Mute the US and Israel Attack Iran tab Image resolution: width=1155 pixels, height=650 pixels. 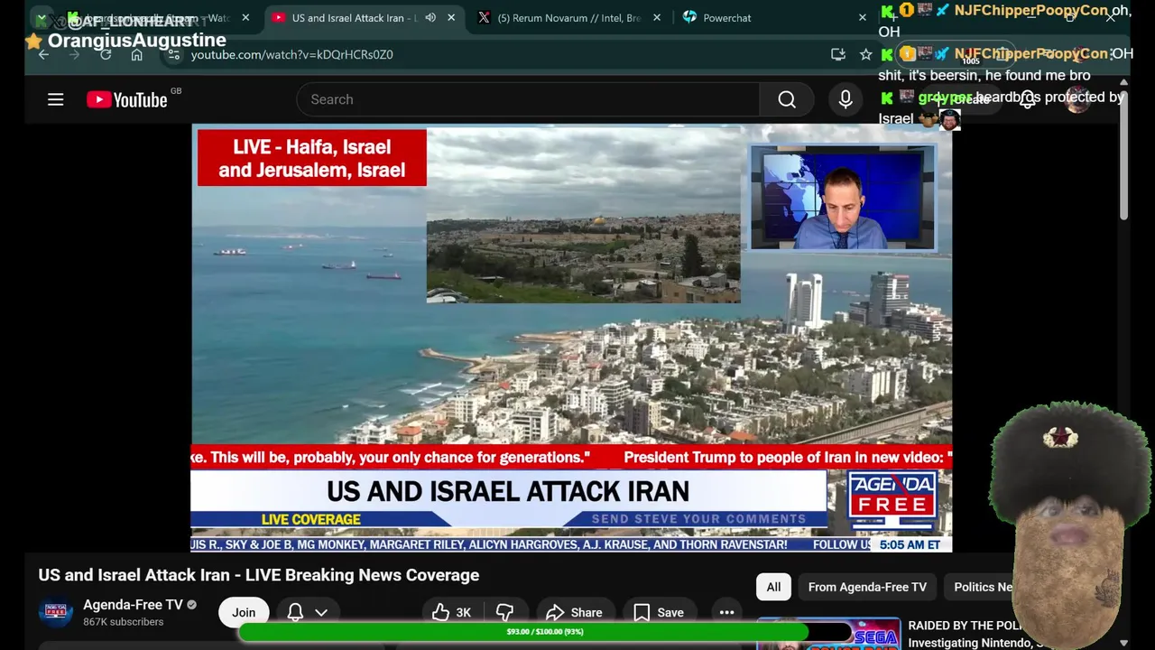[x=430, y=18]
